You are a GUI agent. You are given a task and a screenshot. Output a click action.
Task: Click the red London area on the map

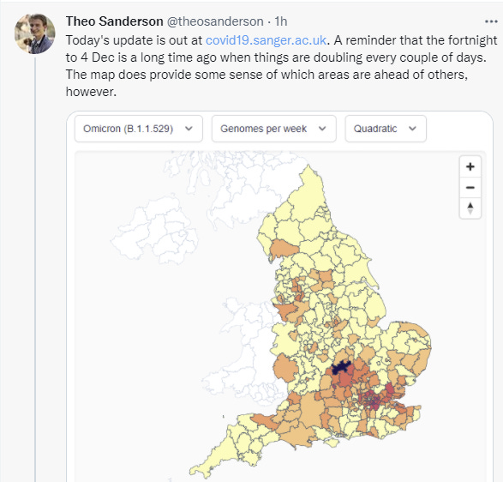374,399
